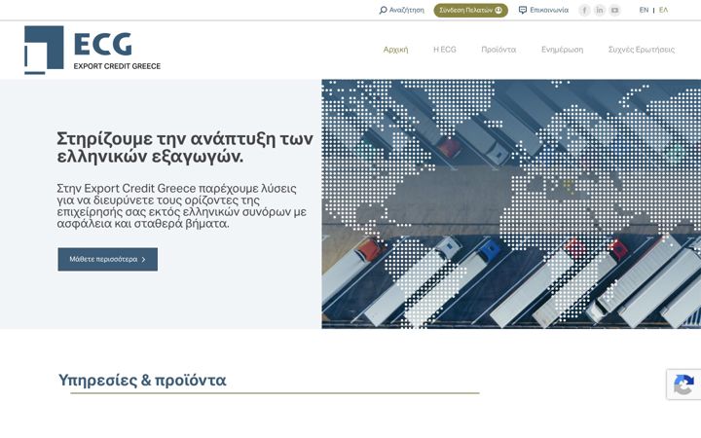
Task: Click the headline Στηρίζουμε την ανάπτυξη των ελληνικών εξαγωγών
Action: [x=185, y=148]
